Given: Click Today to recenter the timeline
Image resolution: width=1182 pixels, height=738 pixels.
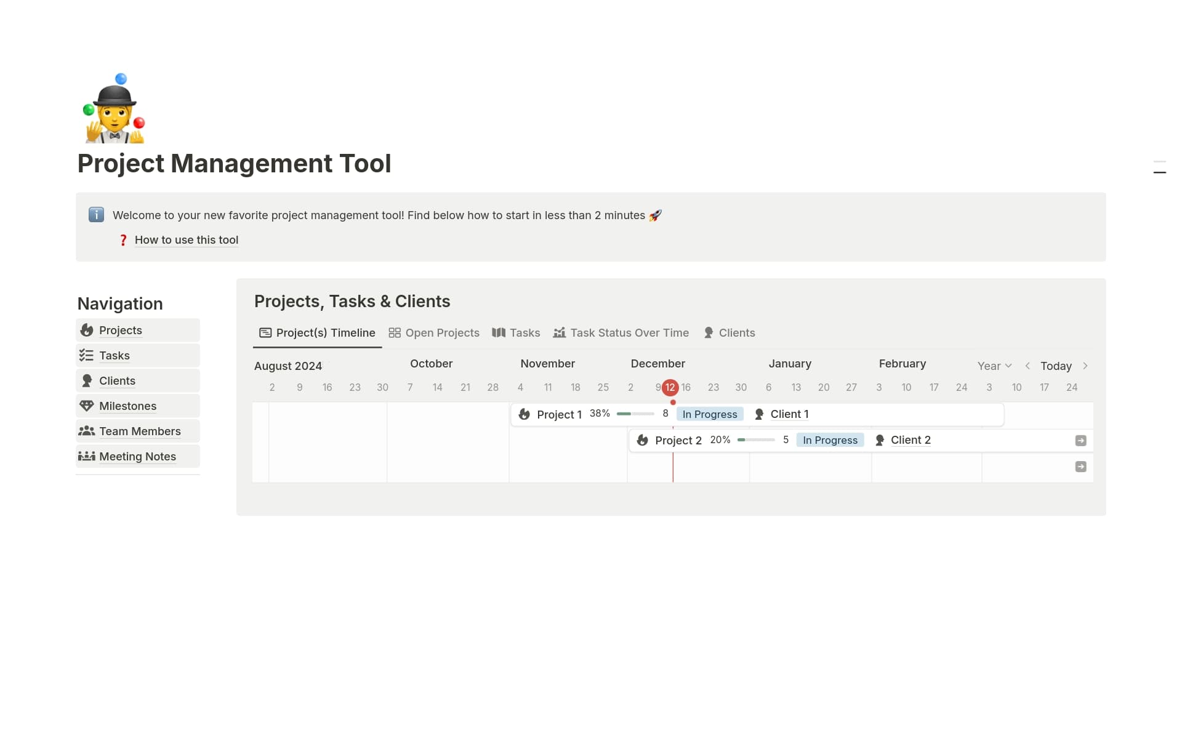Looking at the screenshot, I should point(1056,366).
